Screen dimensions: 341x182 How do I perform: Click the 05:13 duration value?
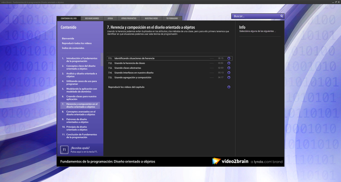pos(221,73)
